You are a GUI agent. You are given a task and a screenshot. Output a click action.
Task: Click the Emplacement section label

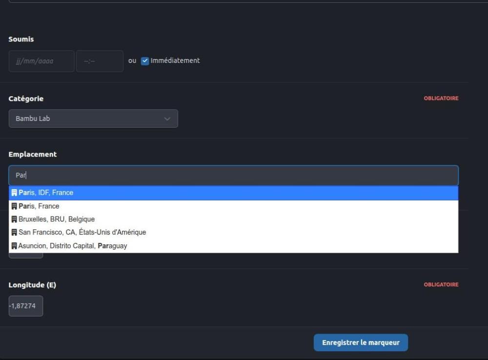pos(33,154)
